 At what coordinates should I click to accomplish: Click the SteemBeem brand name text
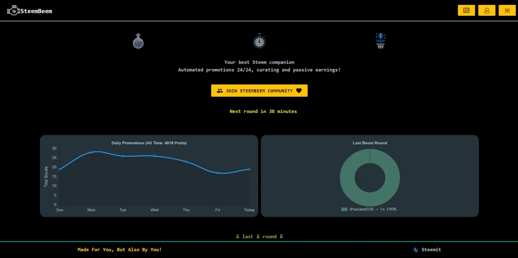click(x=36, y=11)
